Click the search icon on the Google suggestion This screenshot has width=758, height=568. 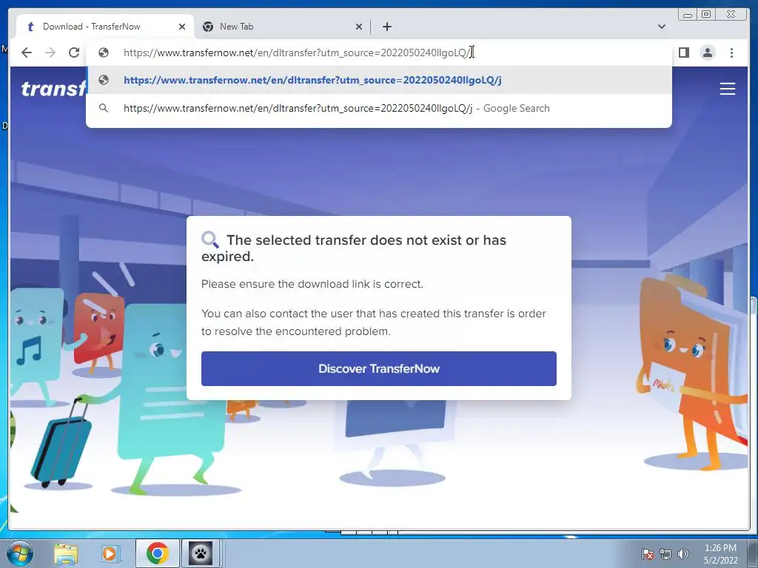(104, 108)
